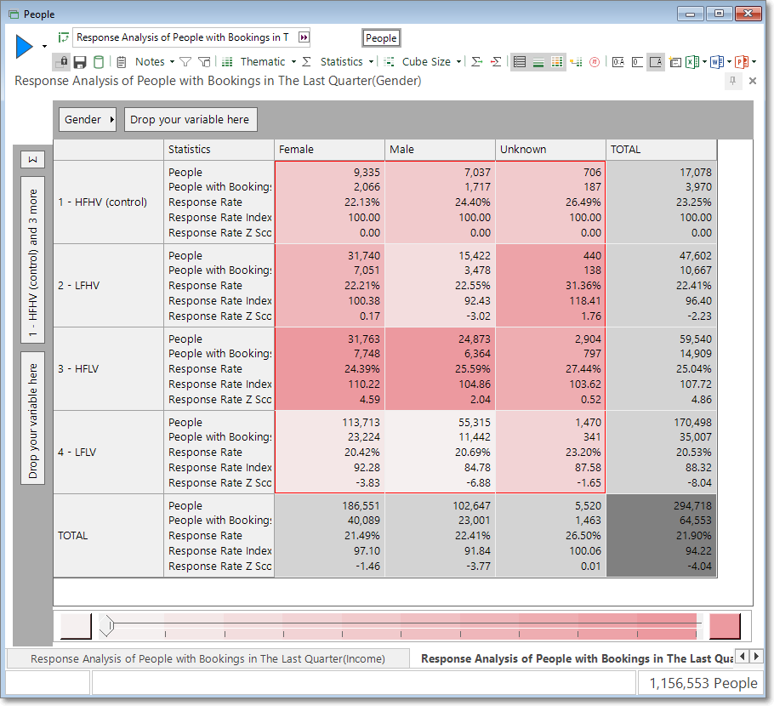The width and height of the screenshot is (774, 706).
Task: Toggle the coloured grid display mode
Action: pyautogui.click(x=557, y=62)
